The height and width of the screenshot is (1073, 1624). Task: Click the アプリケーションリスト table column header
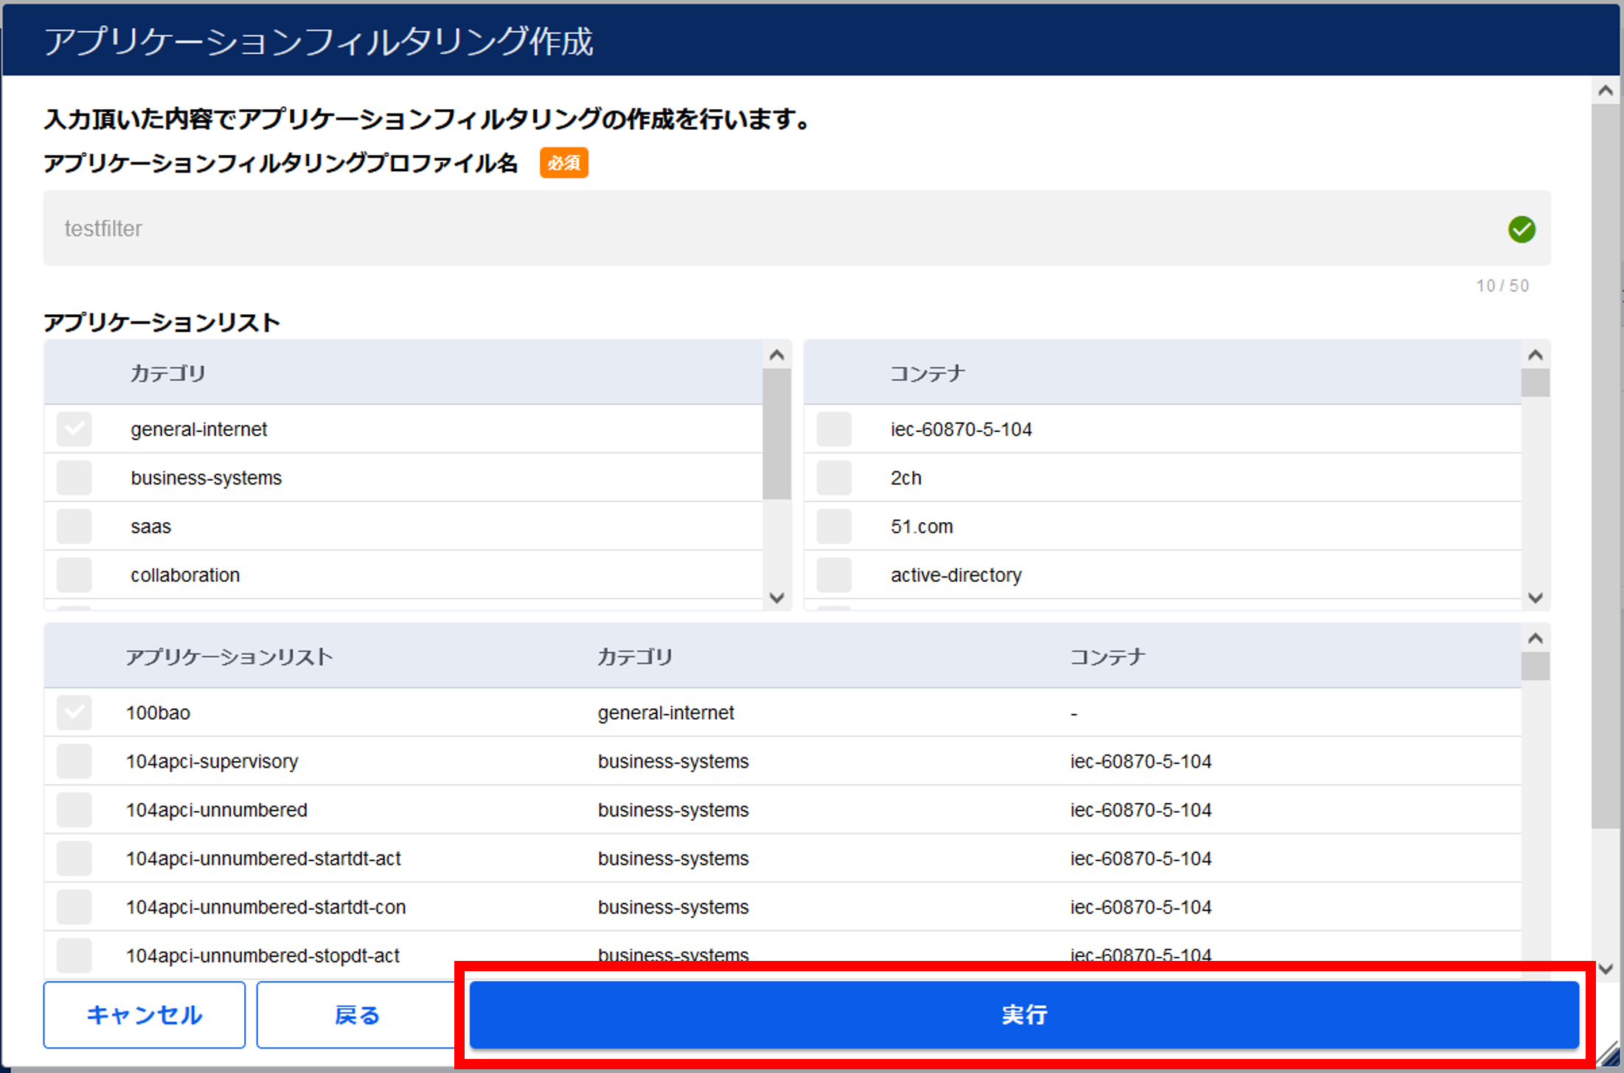(229, 656)
